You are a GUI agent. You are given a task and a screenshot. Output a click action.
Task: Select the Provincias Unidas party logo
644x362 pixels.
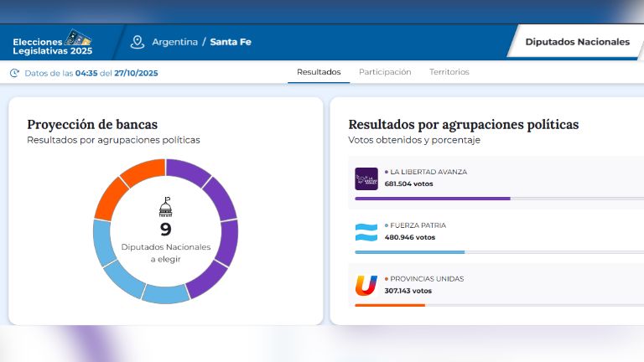[x=366, y=286]
